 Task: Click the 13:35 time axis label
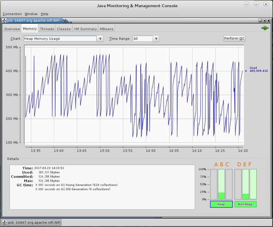pos(36,151)
